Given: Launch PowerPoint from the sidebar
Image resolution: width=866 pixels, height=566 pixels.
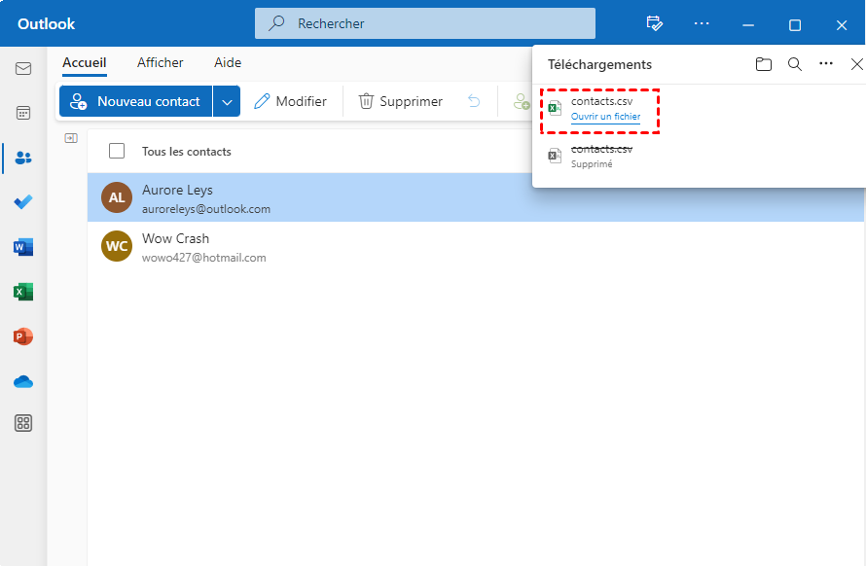Looking at the screenshot, I should [23, 336].
